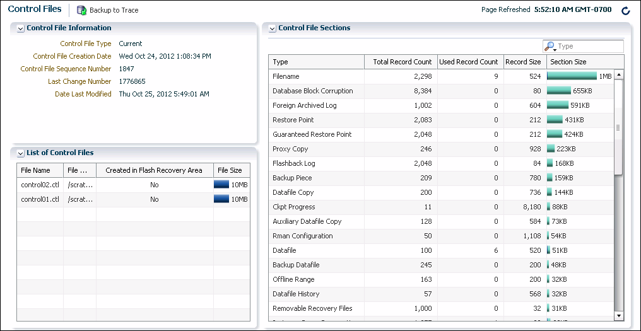This screenshot has height=331, width=641.
Task: Click the Backup to Trace icon
Action: click(81, 10)
